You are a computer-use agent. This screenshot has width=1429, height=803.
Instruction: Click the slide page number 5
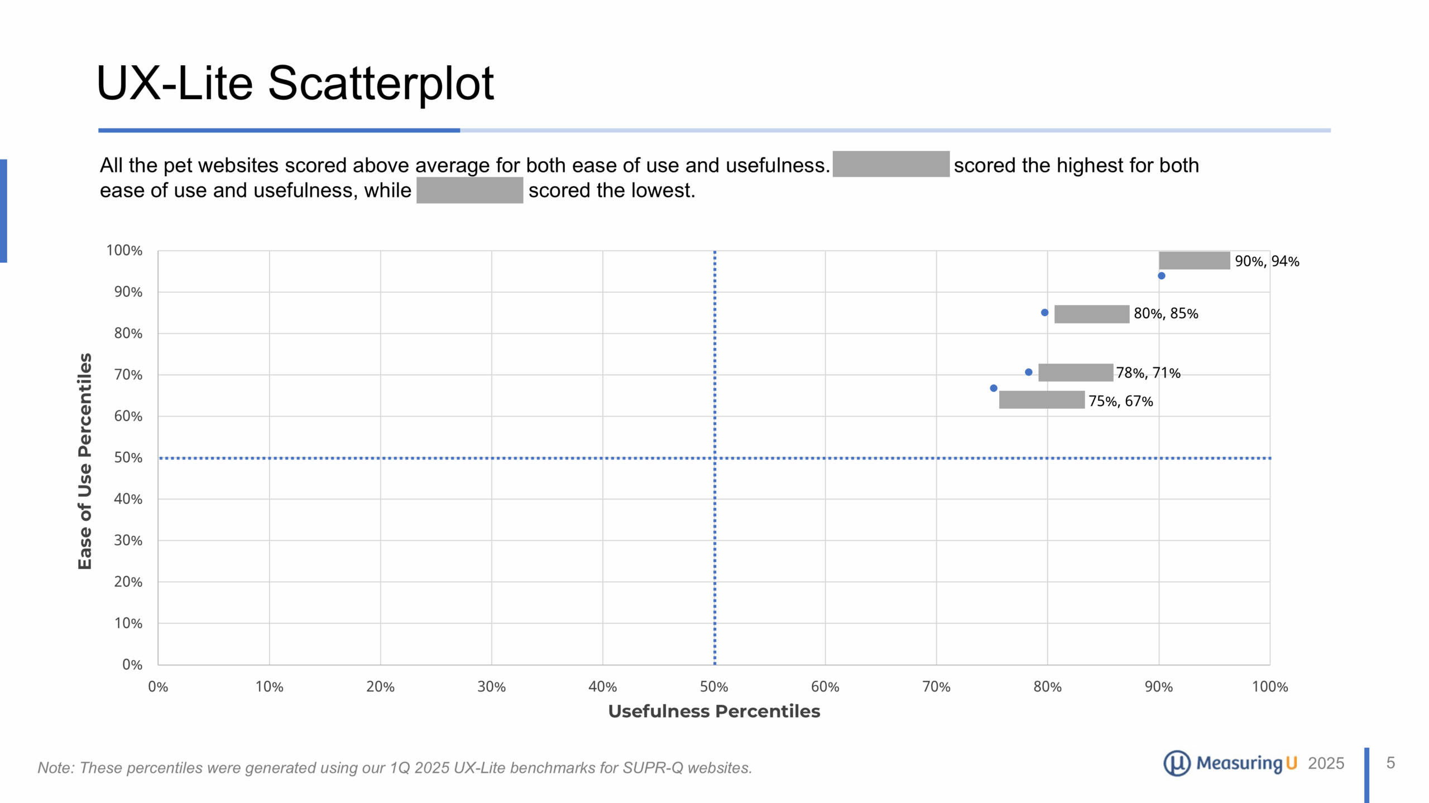1390,763
